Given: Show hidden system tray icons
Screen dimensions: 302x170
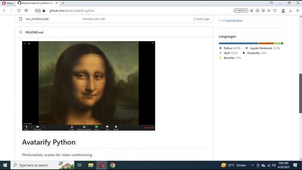Looking at the screenshot, I should click(252, 165).
